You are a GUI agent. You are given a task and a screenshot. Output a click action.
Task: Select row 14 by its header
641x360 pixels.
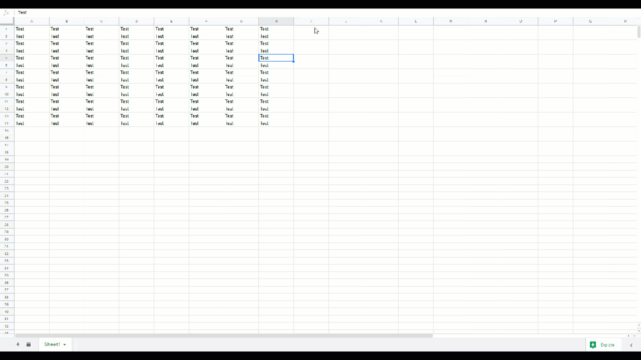pos(7,123)
